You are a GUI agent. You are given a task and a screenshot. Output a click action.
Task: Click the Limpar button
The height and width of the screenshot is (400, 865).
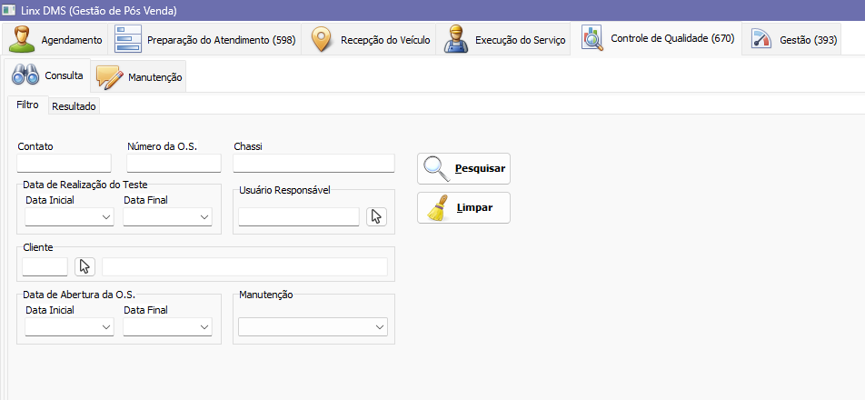pyautogui.click(x=464, y=207)
